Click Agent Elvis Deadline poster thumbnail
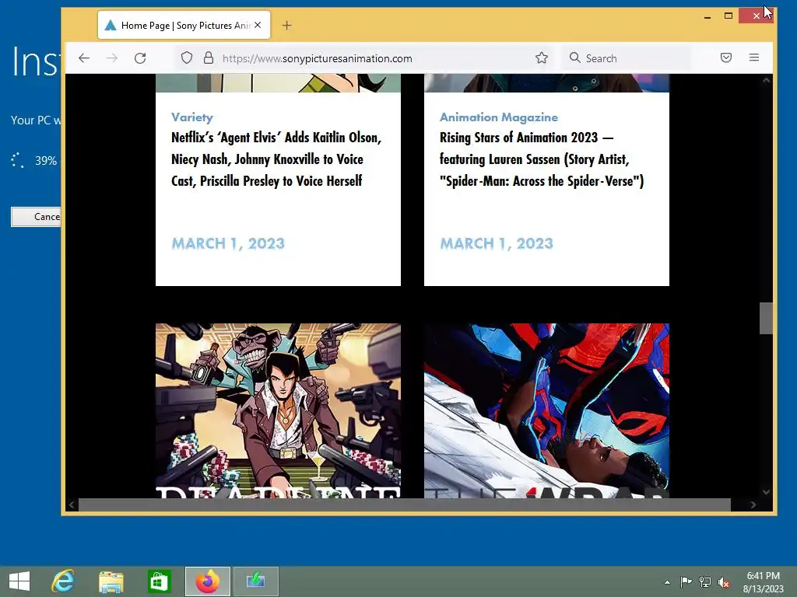The height and width of the screenshot is (597, 797). (278, 410)
